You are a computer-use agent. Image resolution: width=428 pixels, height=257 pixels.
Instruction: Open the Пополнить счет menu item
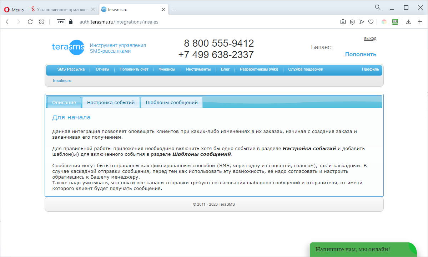134,69
